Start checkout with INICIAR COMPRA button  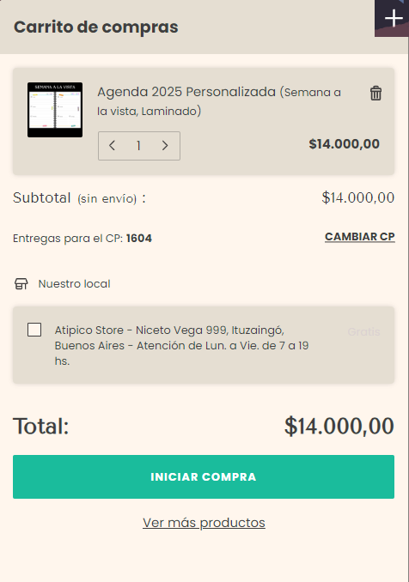click(204, 477)
